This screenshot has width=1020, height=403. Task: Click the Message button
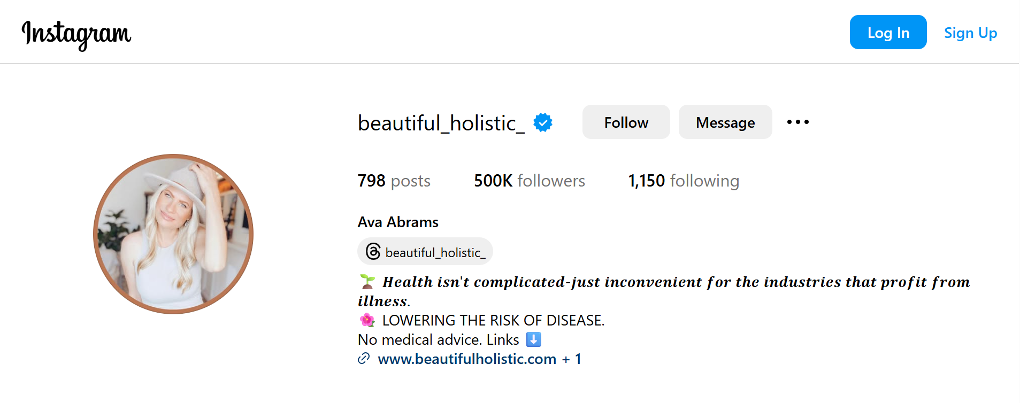(725, 122)
